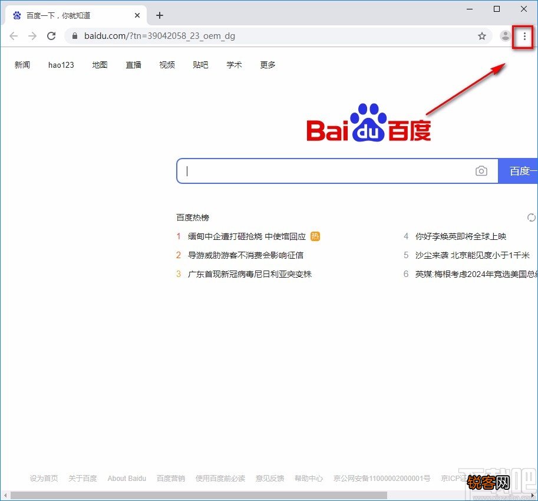The width and height of the screenshot is (538, 501).
Task: Click 帮助中心 footer link
Action: [309, 479]
